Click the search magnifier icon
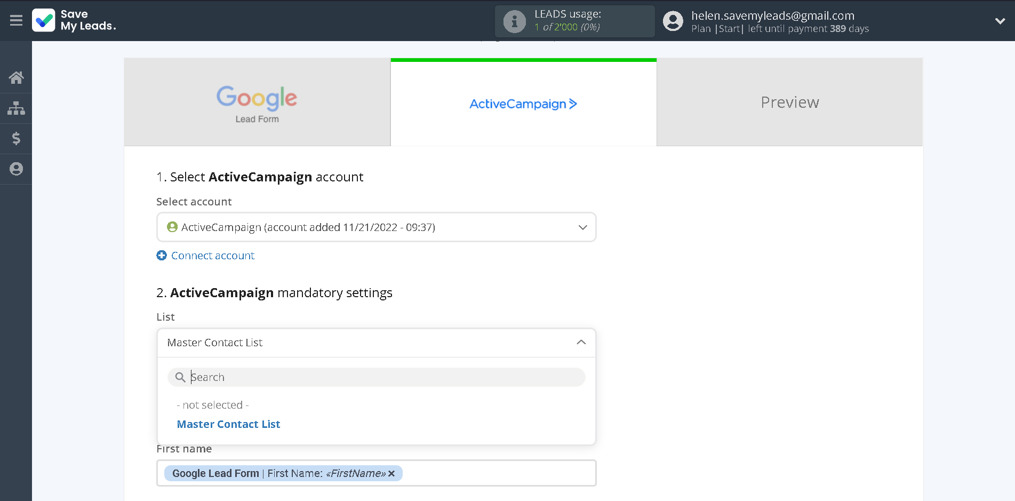Image resolution: width=1015 pixels, height=501 pixels. click(180, 377)
